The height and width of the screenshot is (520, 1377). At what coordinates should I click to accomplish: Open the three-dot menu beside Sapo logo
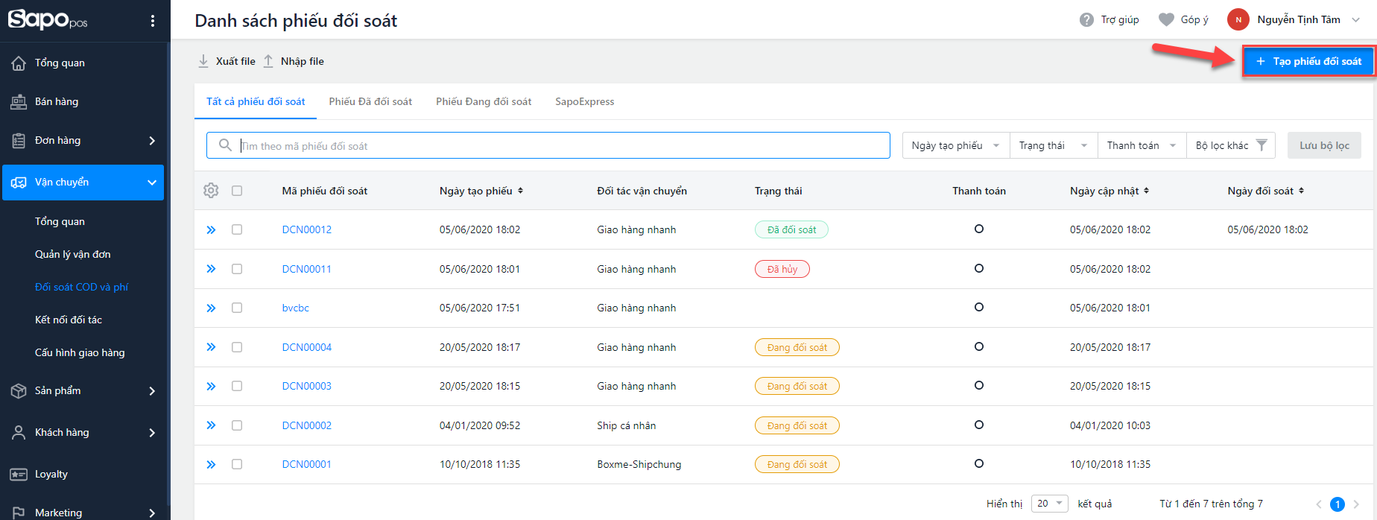point(153,21)
